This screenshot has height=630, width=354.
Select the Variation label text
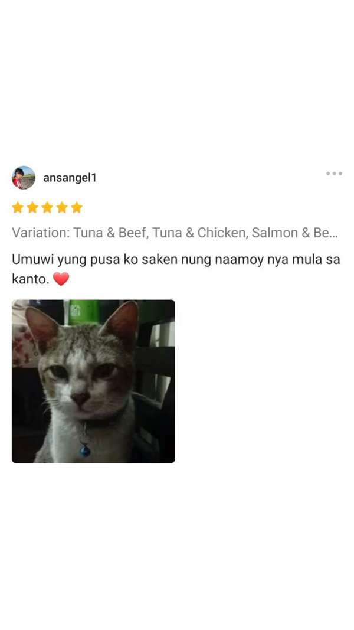pos(41,233)
